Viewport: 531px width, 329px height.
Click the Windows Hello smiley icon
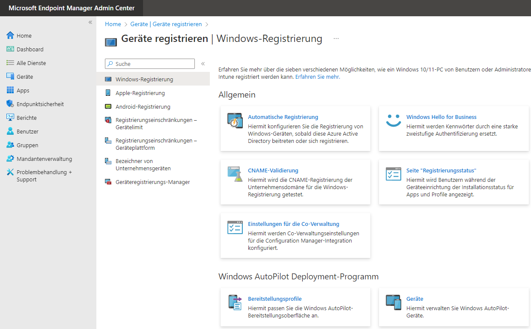pos(393,120)
